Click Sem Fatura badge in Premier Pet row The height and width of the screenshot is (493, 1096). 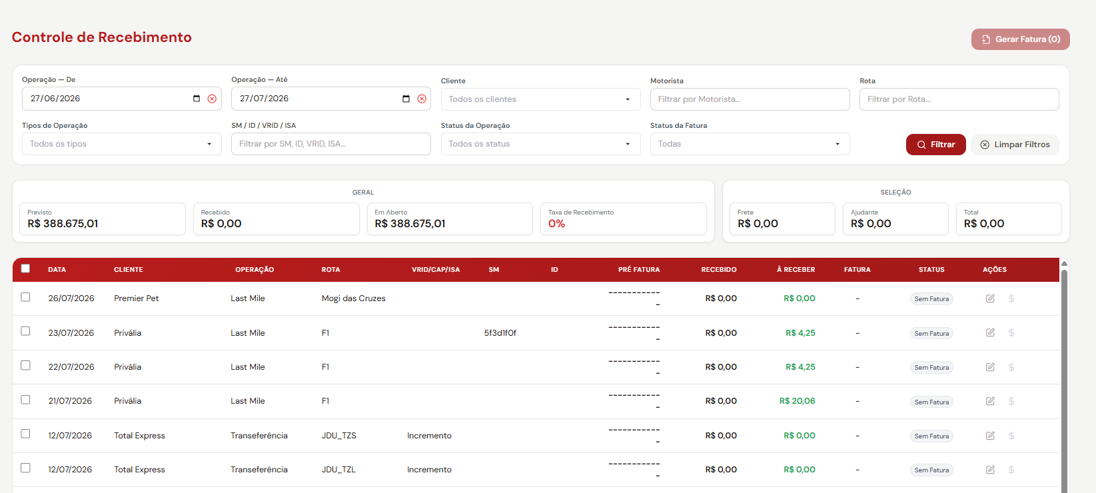(931, 299)
